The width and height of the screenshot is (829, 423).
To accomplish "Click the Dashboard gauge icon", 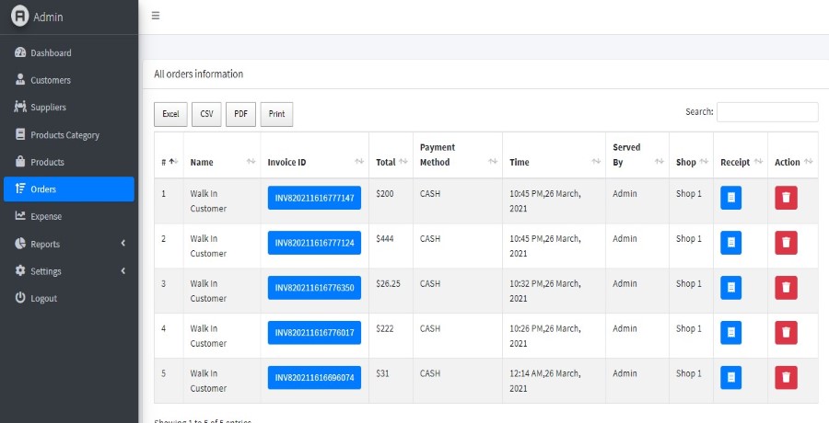I will [x=20, y=52].
